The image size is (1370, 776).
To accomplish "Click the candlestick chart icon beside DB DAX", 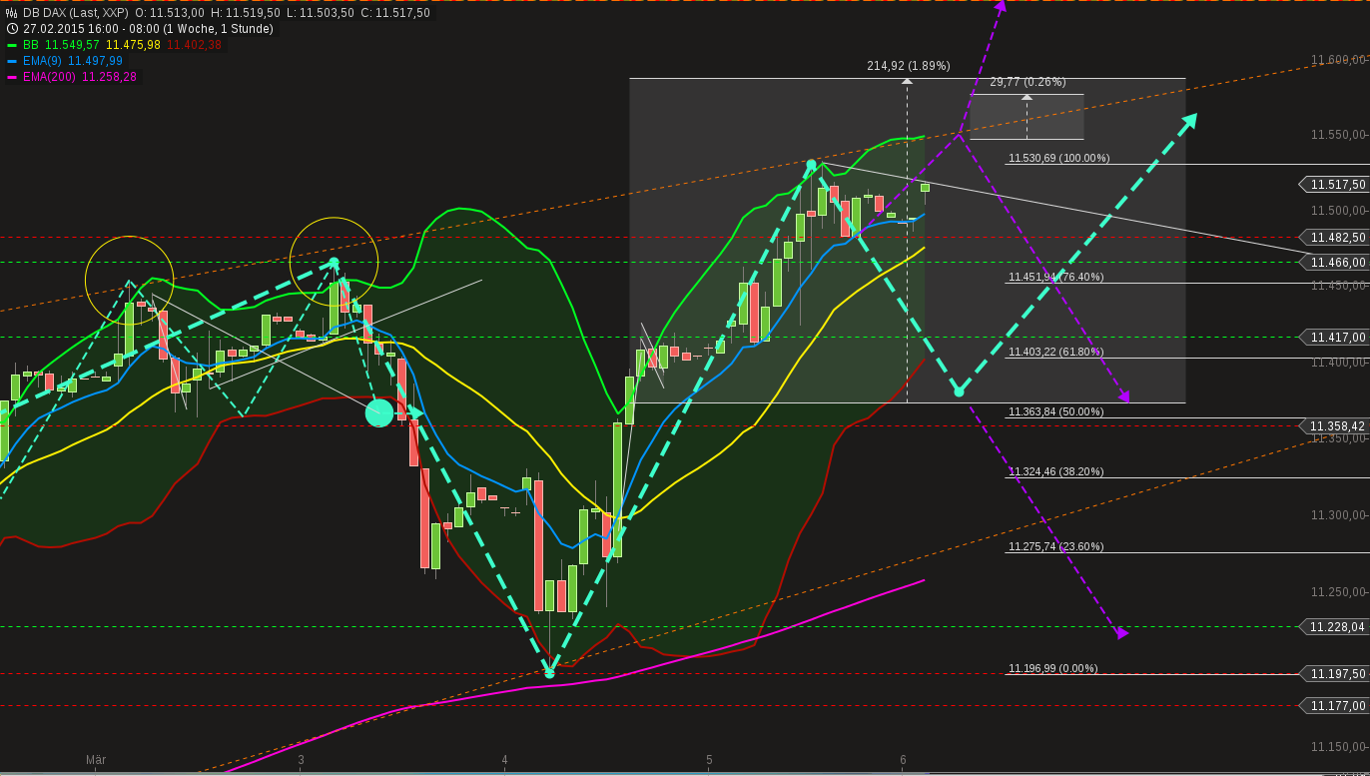I will point(12,14).
